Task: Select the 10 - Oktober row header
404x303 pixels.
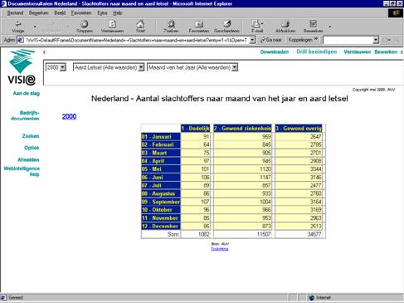Action: tap(161, 210)
